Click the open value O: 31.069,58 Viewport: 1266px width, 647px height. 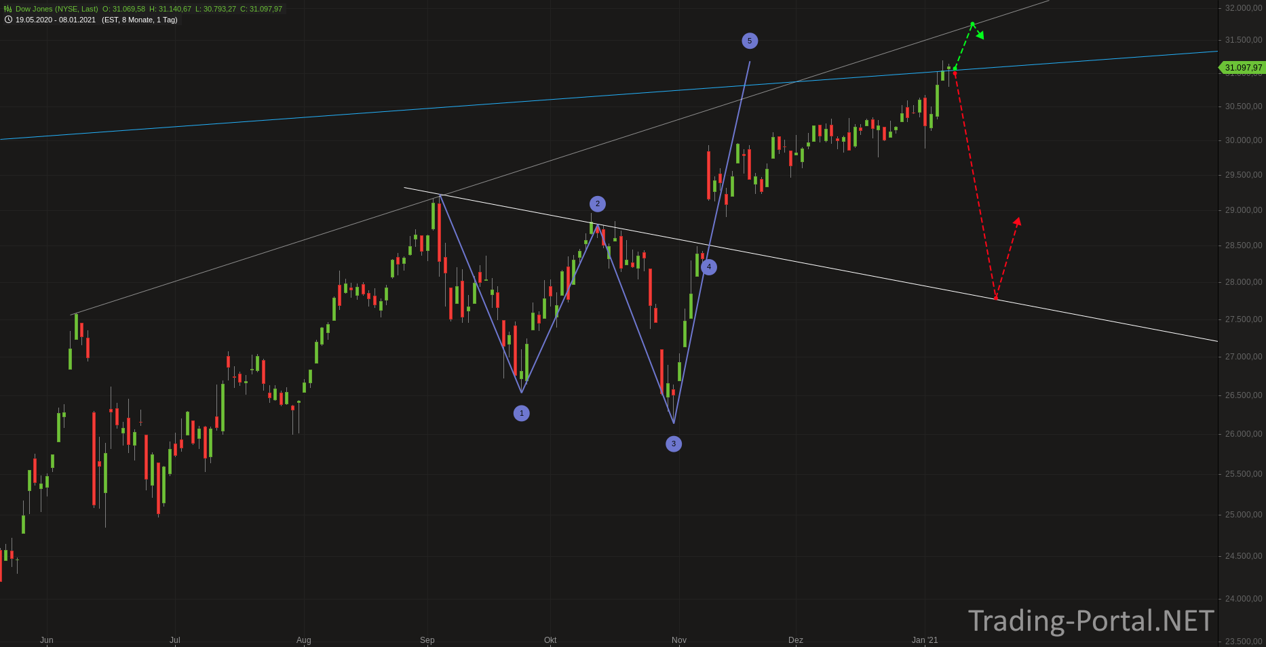click(123, 9)
